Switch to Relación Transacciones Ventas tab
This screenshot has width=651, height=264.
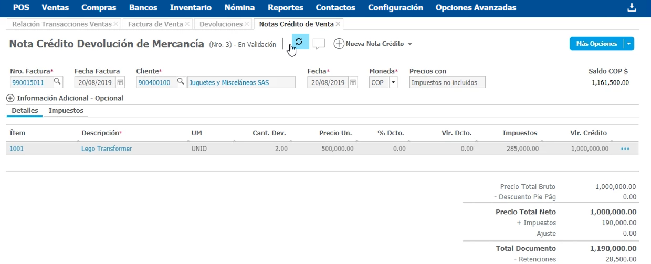(61, 24)
